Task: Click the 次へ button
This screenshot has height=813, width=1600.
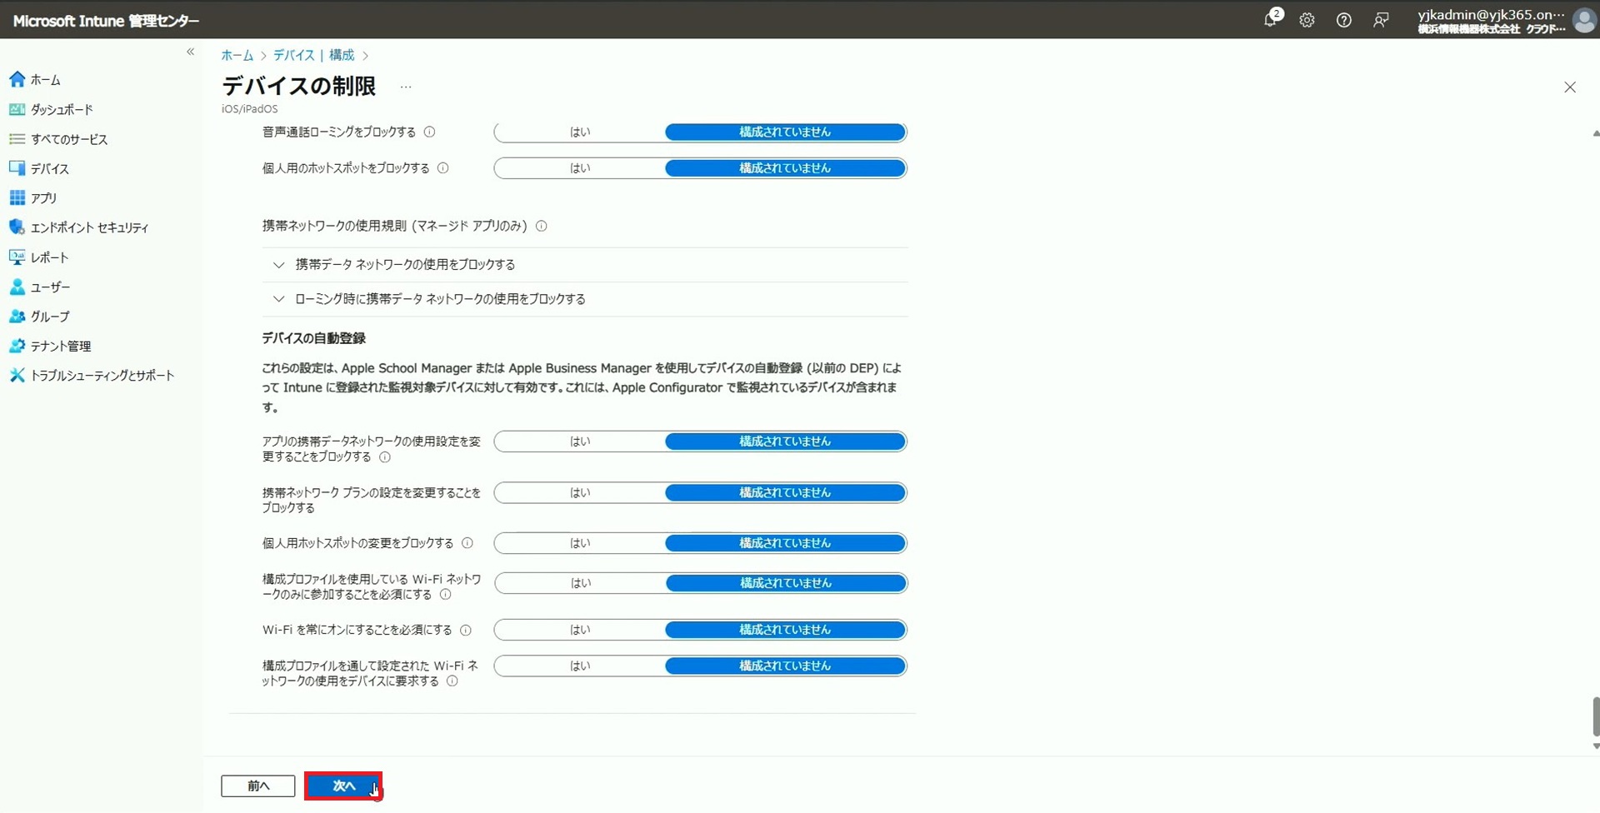Action: click(343, 786)
